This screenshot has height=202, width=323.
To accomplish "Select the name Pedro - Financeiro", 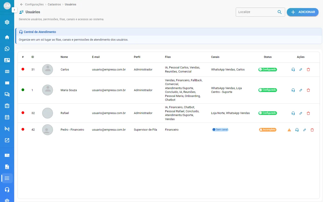I will point(72,130).
